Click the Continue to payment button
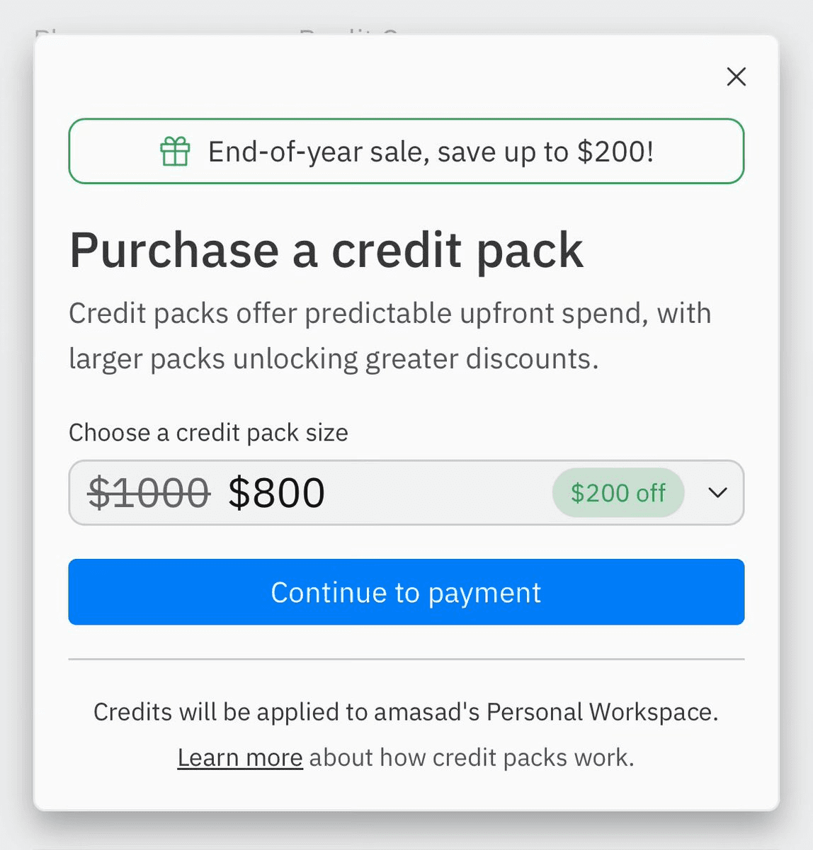 [406, 592]
